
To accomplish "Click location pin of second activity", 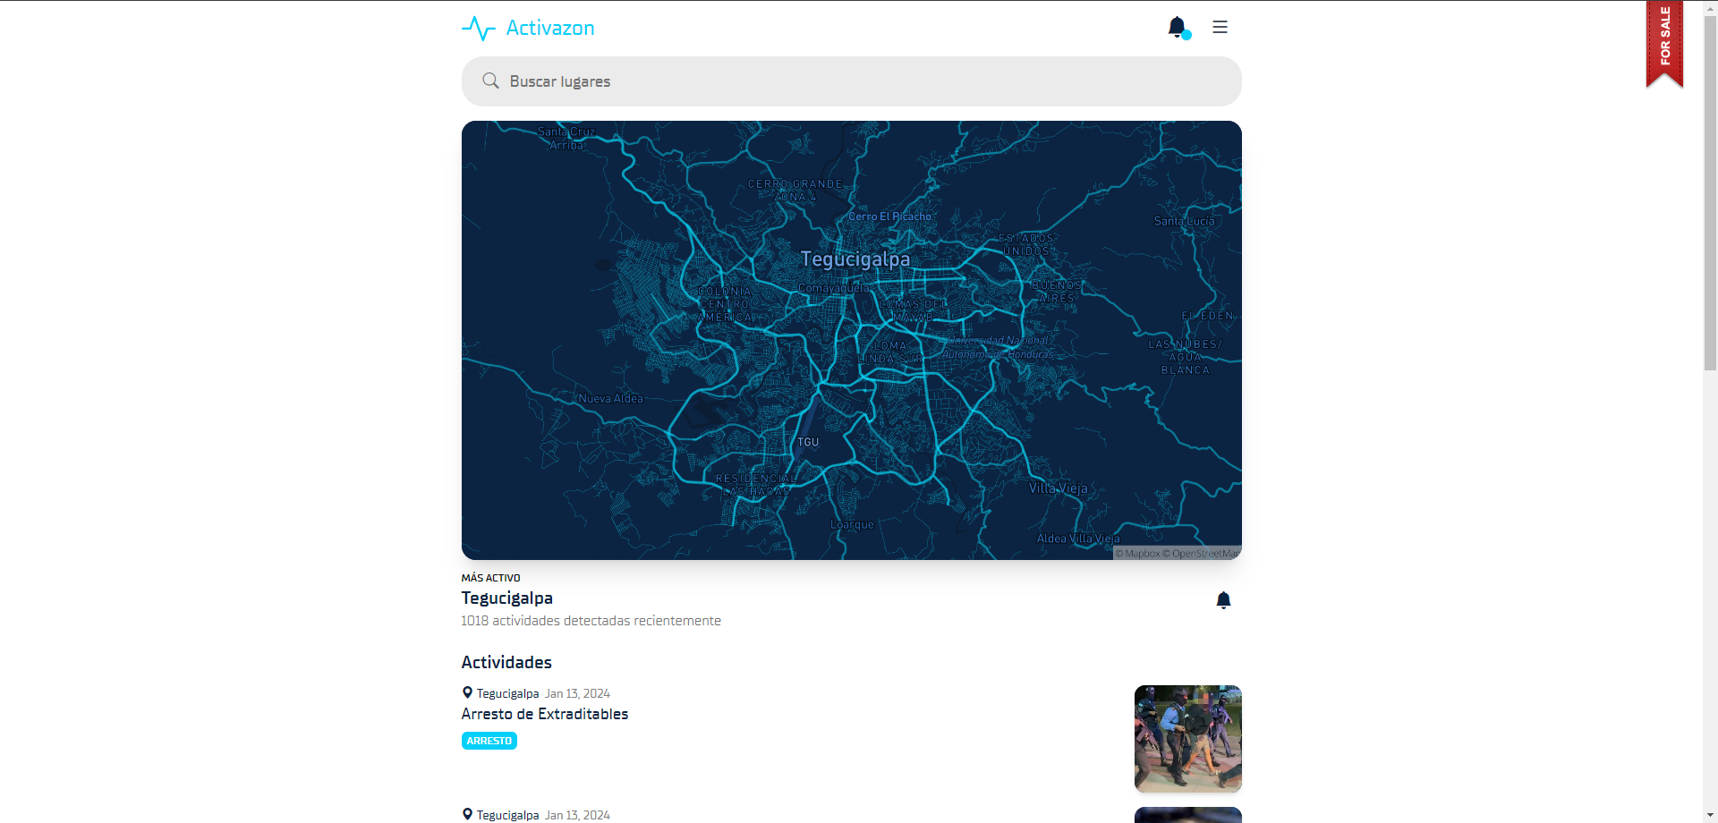I will coord(467,814).
